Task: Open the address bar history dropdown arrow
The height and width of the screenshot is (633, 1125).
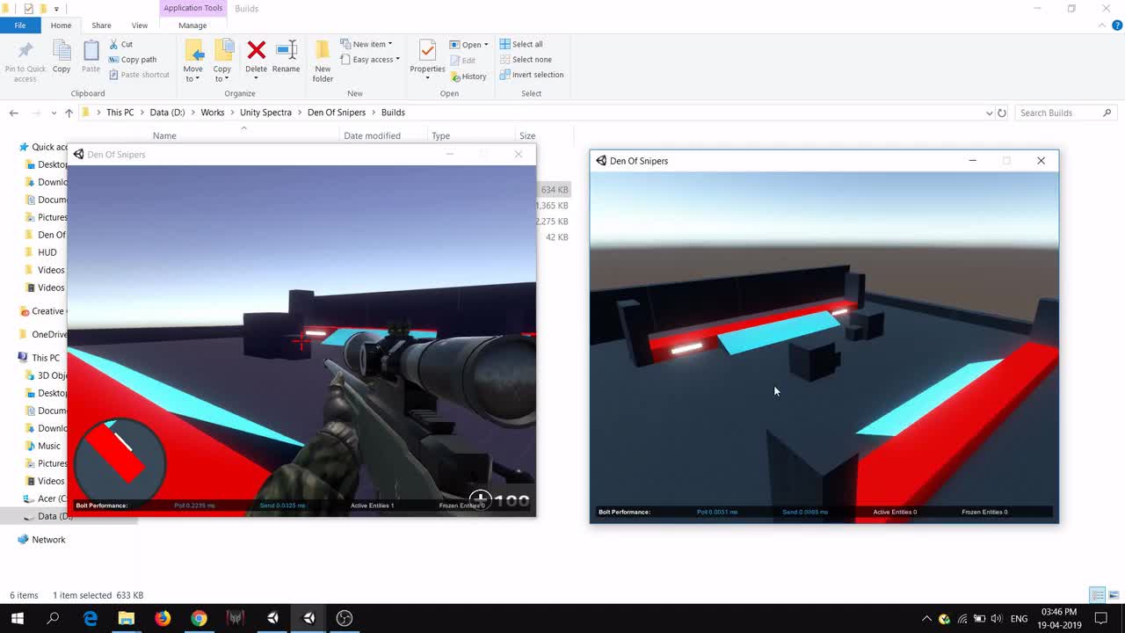Action: 990,113
